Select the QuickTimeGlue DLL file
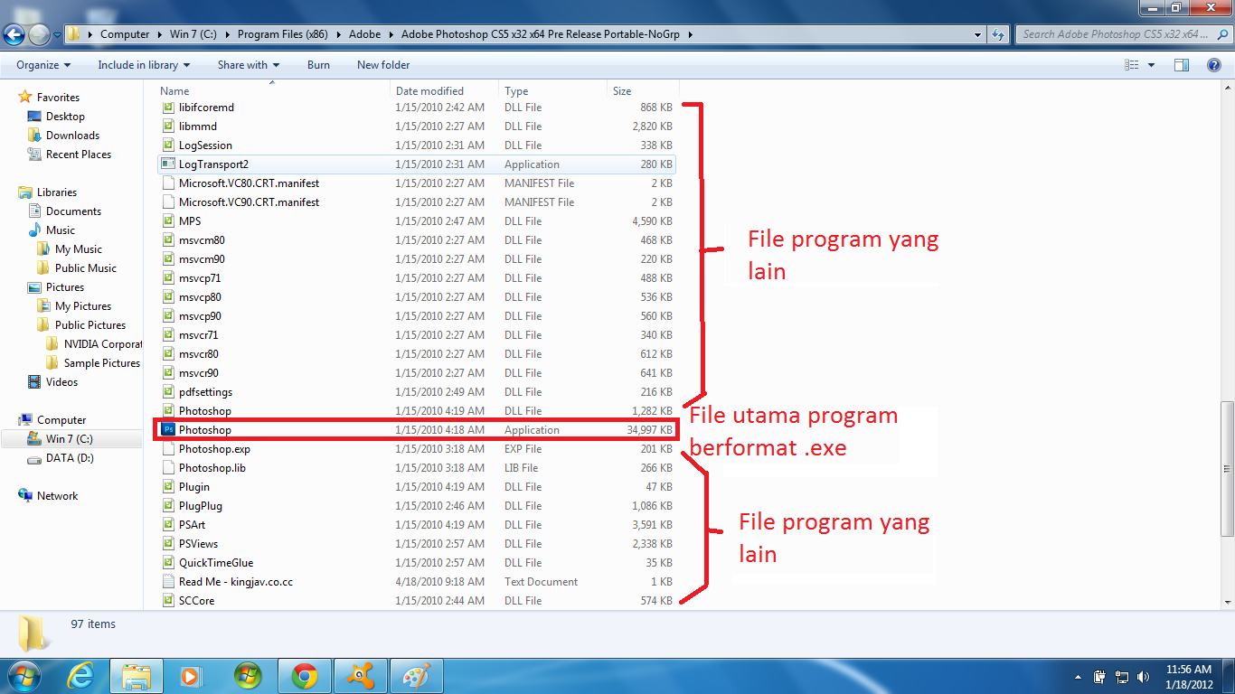This screenshot has height=694, width=1235. (416, 563)
